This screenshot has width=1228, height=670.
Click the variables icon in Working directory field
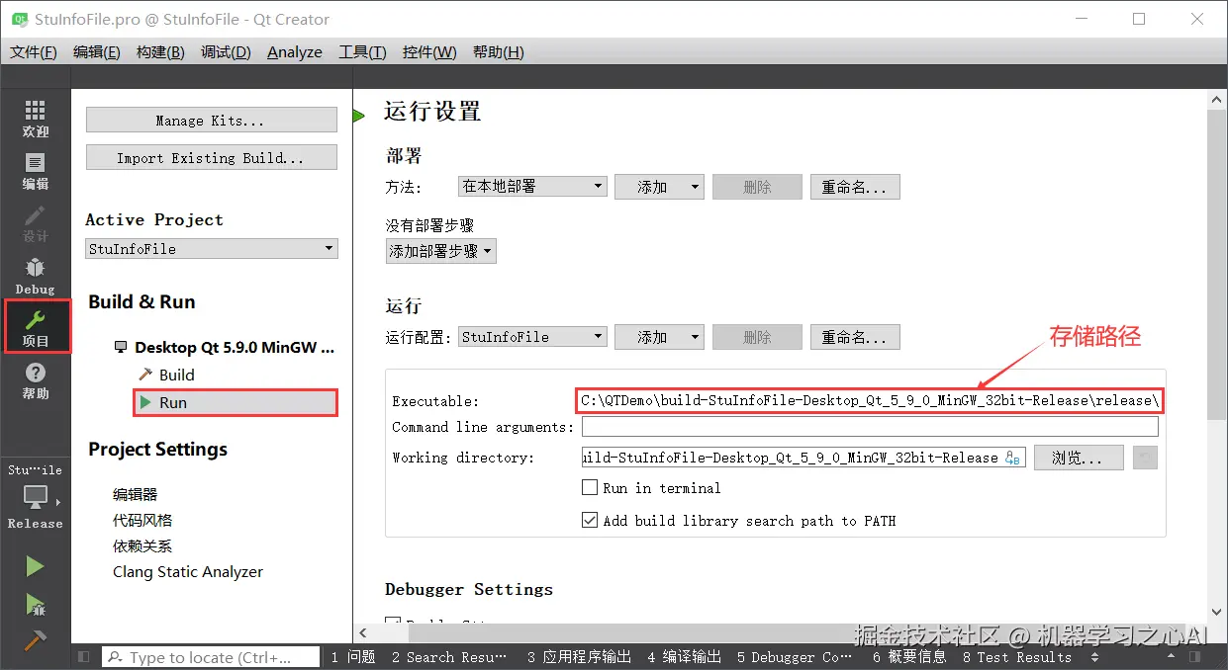(1012, 458)
